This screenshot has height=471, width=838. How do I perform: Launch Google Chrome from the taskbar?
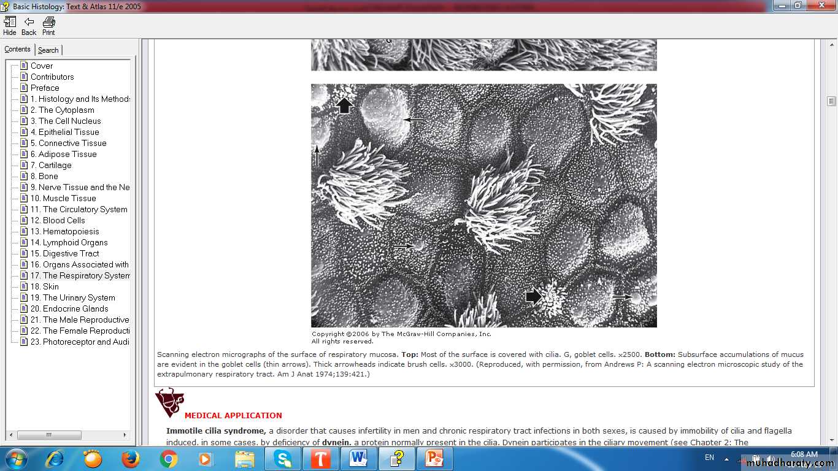[168, 458]
